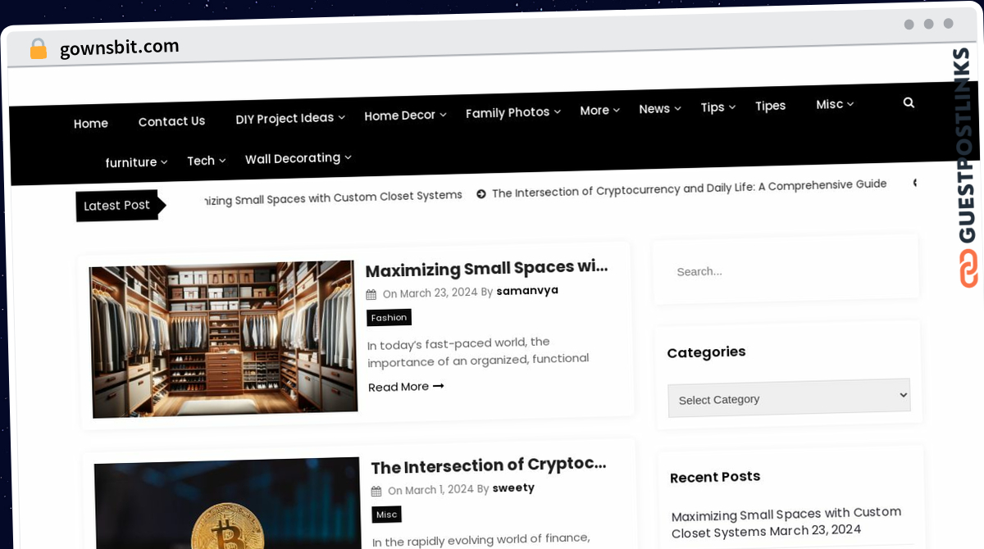Open the Maximizing Small Spaces post title

coord(486,268)
